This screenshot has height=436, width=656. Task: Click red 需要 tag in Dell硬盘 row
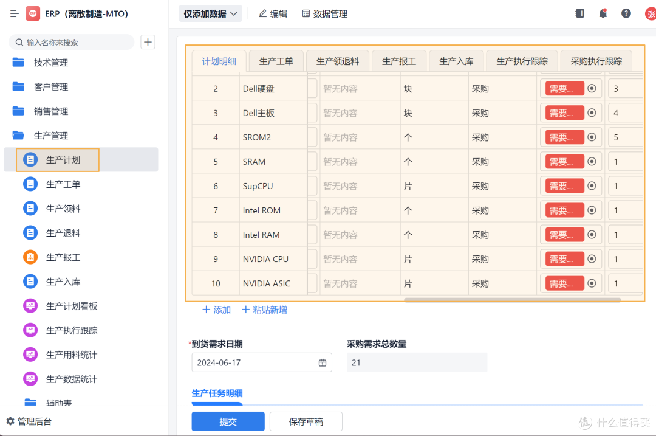[565, 88]
